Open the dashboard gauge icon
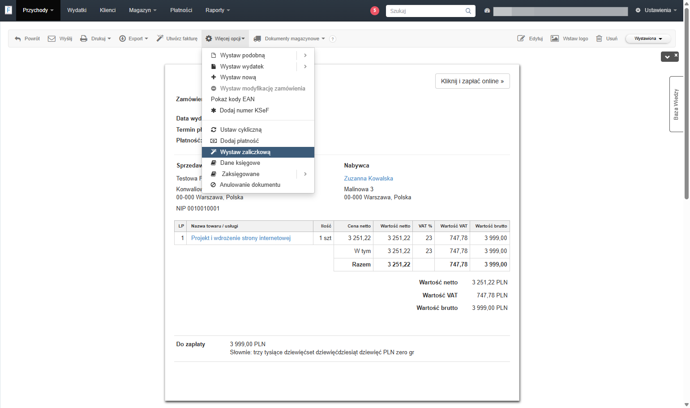Screen dimensions: 690x408 pyautogui.click(x=487, y=10)
